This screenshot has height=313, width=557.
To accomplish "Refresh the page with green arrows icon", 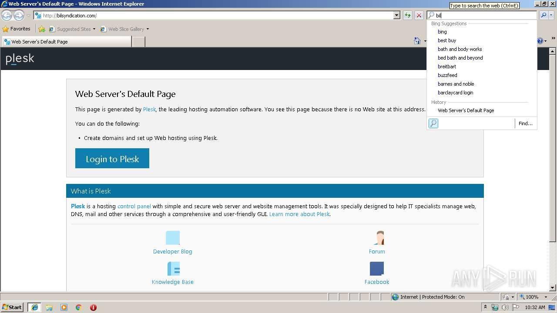I will coord(408,16).
